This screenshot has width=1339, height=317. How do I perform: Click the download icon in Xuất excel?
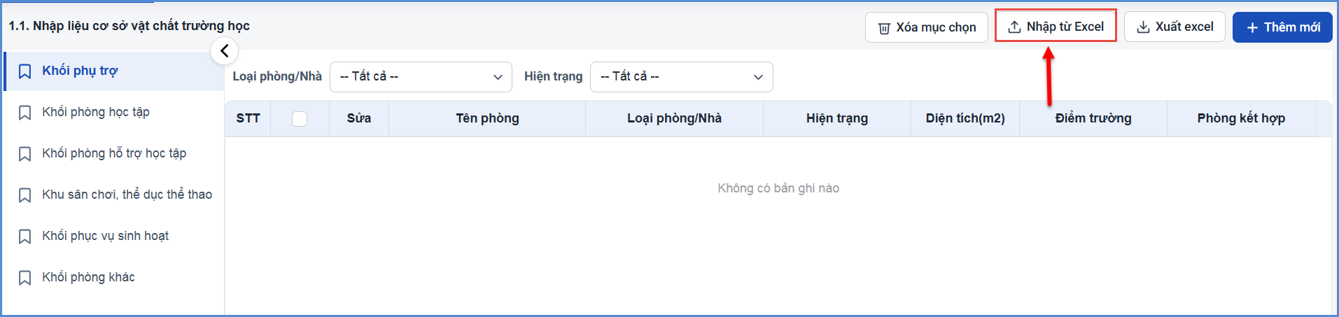pos(1143,27)
